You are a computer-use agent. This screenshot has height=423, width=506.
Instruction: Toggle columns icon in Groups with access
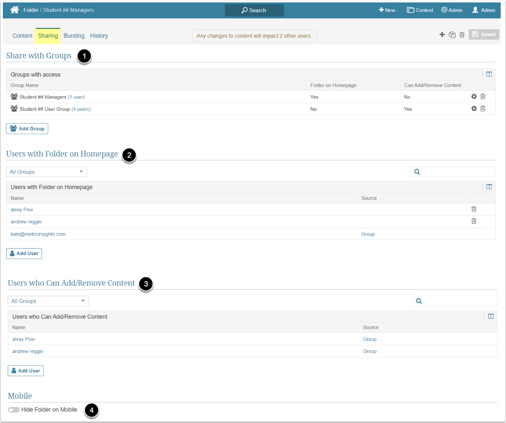(489, 74)
